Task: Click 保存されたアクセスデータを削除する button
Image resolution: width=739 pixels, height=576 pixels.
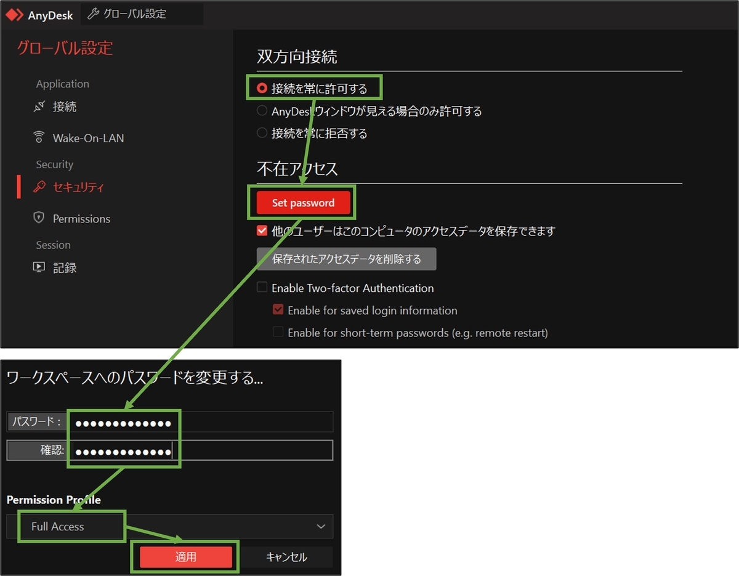Action: pyautogui.click(x=346, y=259)
